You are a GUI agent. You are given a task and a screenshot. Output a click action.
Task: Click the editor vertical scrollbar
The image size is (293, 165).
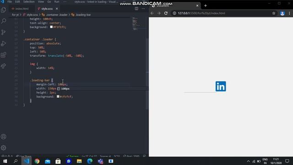147,74
